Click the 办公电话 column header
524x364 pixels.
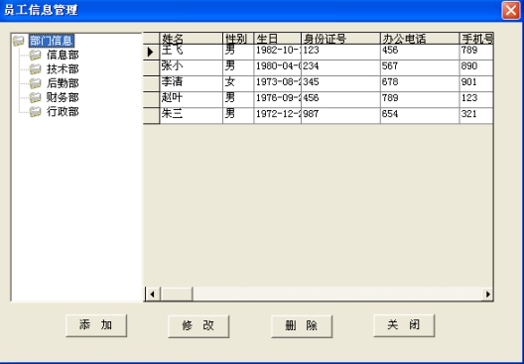pos(420,39)
